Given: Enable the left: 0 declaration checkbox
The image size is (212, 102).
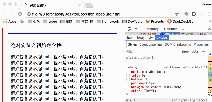Looking at the screenshot, I should coord(128,76).
